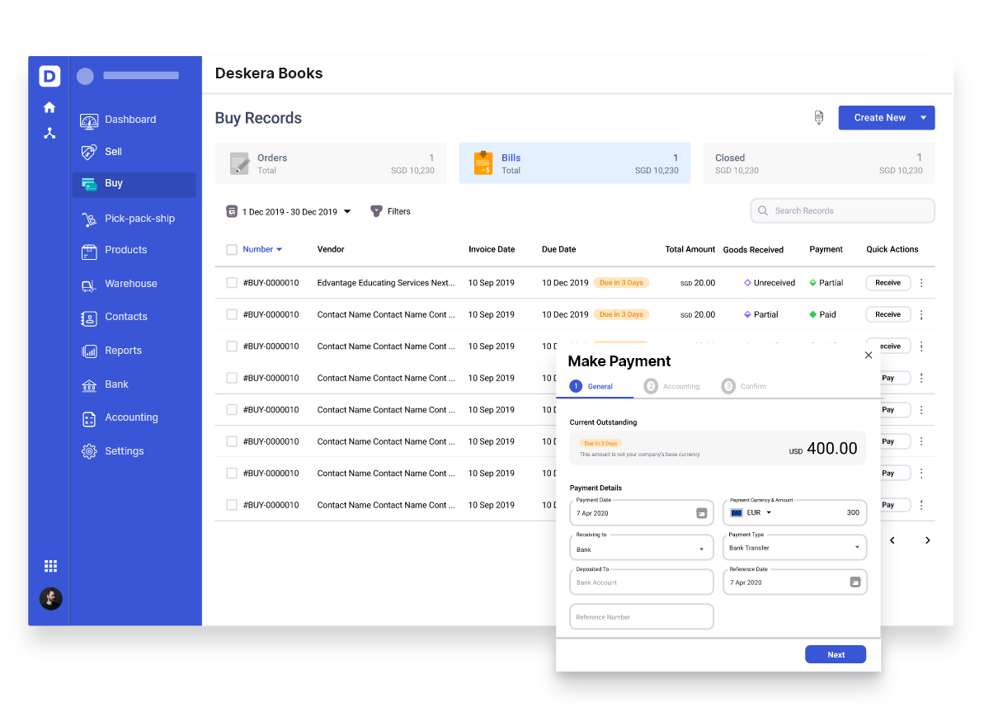Check the seventh row #BUY-0000010 checkbox
The width and height of the screenshot is (984, 726).
tap(232, 473)
